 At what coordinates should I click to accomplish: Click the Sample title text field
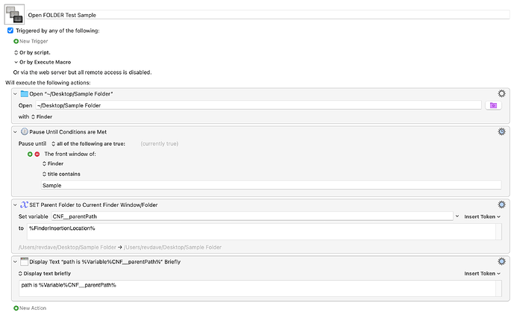(271, 185)
